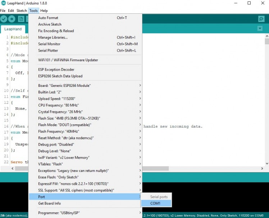
Task: Expand the Debug Level None submenu
Action: 85,151
